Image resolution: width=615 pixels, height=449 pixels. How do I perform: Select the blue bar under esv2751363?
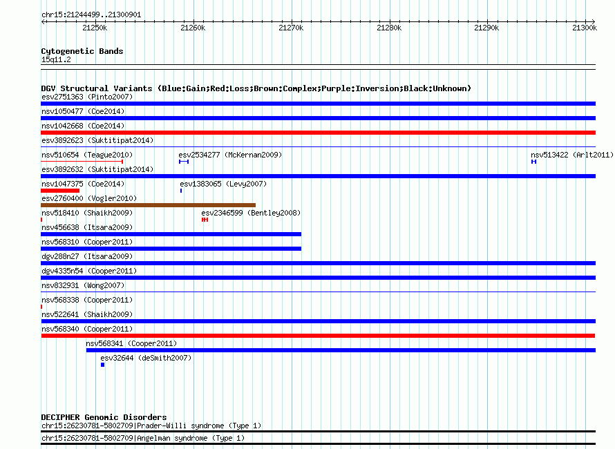pyautogui.click(x=318, y=104)
